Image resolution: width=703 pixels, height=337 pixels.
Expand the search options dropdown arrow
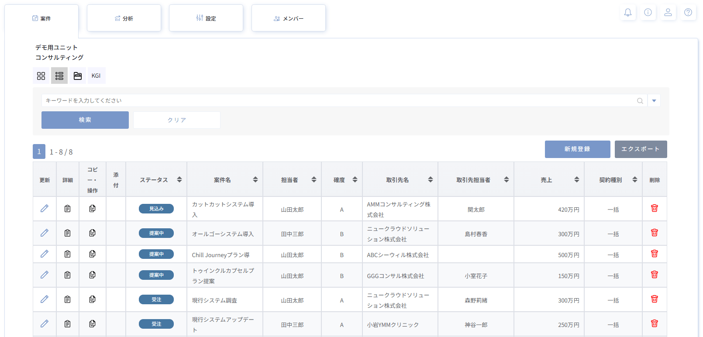click(654, 101)
